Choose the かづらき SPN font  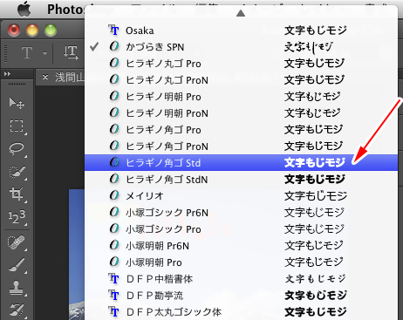tap(241, 47)
